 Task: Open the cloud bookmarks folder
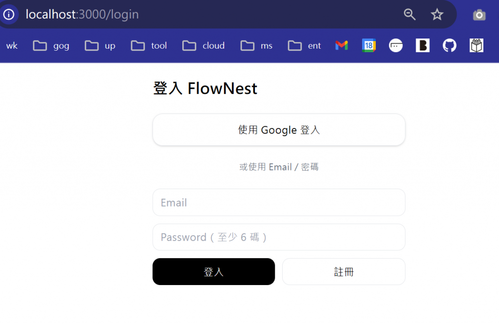tap(203, 46)
